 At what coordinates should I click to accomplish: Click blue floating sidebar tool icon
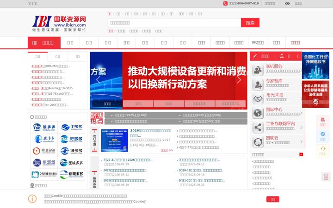pyautogui.click(x=323, y=136)
